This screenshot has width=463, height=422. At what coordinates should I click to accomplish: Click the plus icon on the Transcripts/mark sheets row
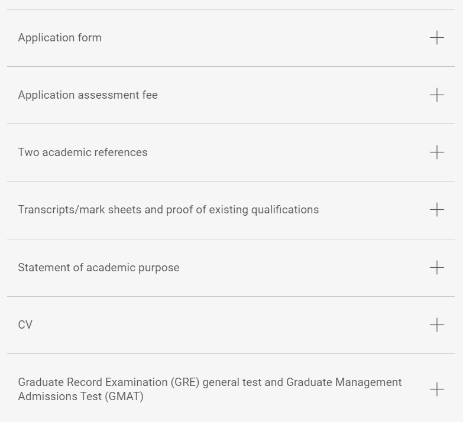tap(436, 210)
